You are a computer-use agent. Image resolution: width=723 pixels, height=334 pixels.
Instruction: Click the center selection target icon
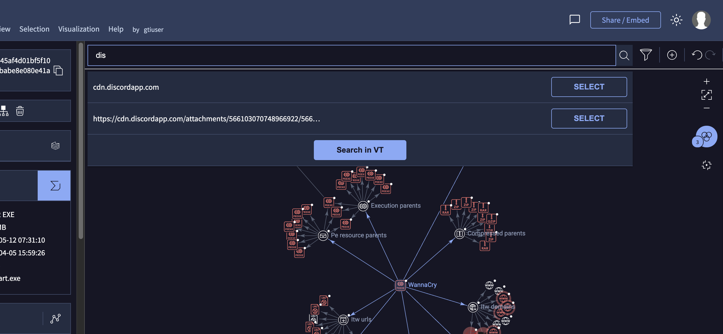(706, 165)
